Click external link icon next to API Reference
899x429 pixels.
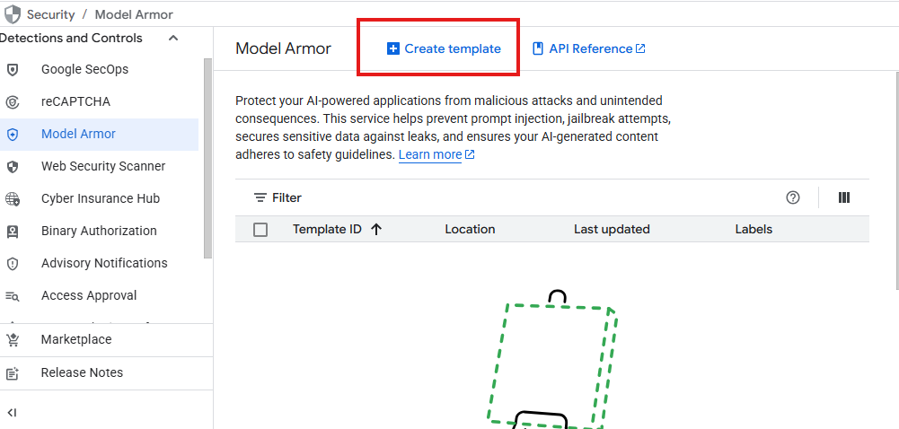(641, 48)
